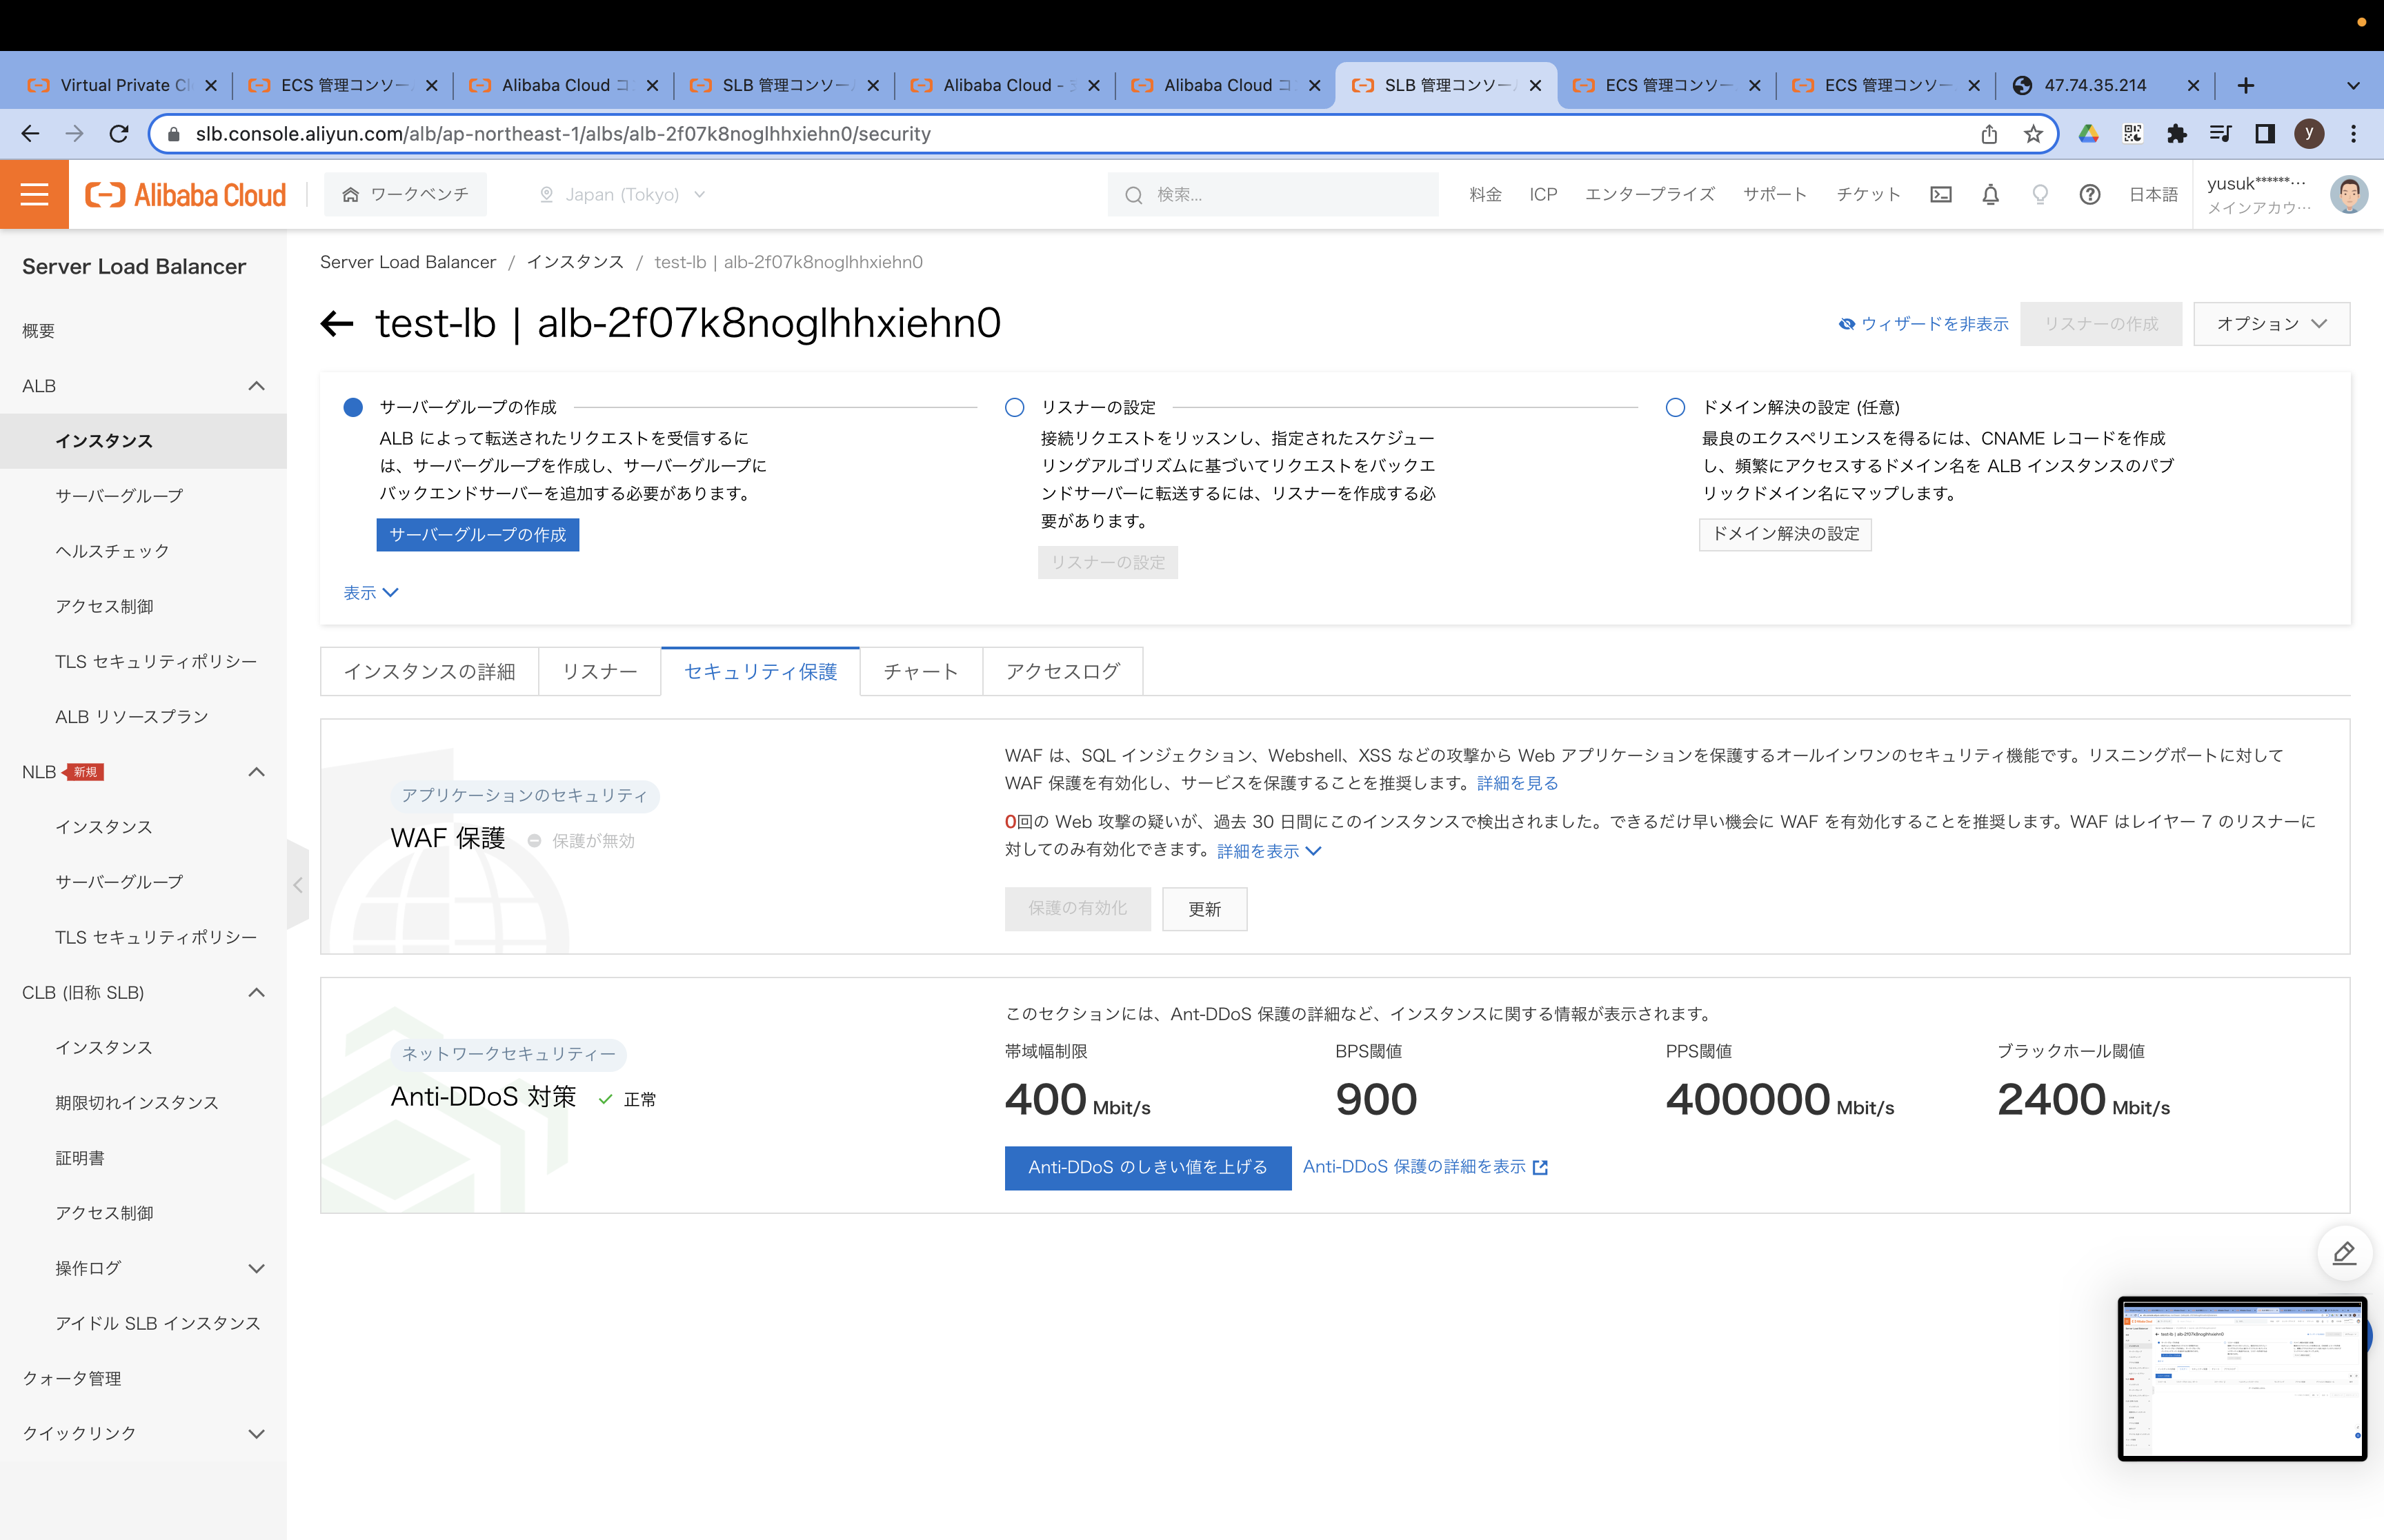Open the Cloud Shell terminal icon
This screenshot has height=1540, width=2384.
[1941, 194]
